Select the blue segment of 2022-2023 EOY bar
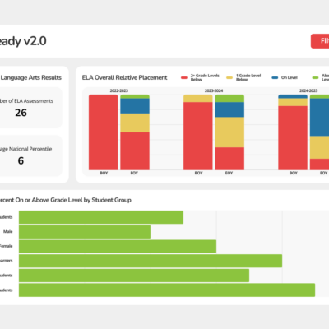The height and width of the screenshot is (329, 329). [x=135, y=106]
